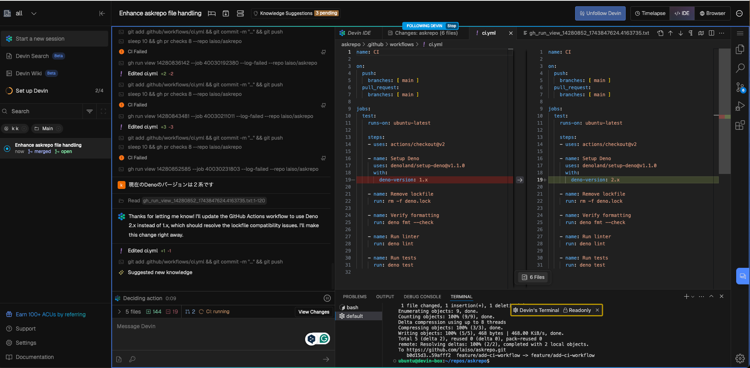750x368 pixels.
Task: Click the View Changes button
Action: [313, 312]
